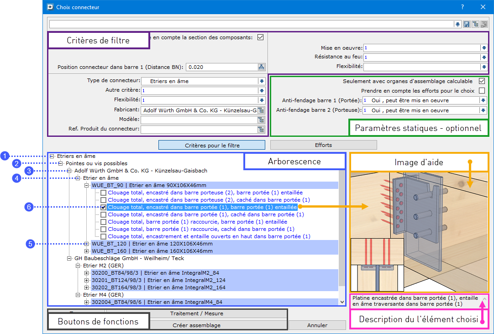Click the measure icon in Position connecteur field
This screenshot has height=334, width=494.
pyautogui.click(x=261, y=67)
